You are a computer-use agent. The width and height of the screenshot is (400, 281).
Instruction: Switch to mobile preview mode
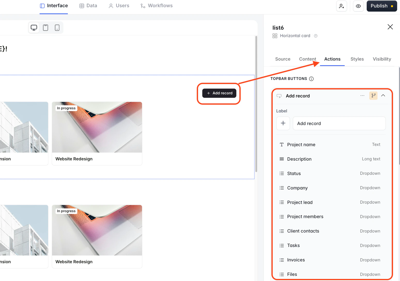tap(57, 28)
